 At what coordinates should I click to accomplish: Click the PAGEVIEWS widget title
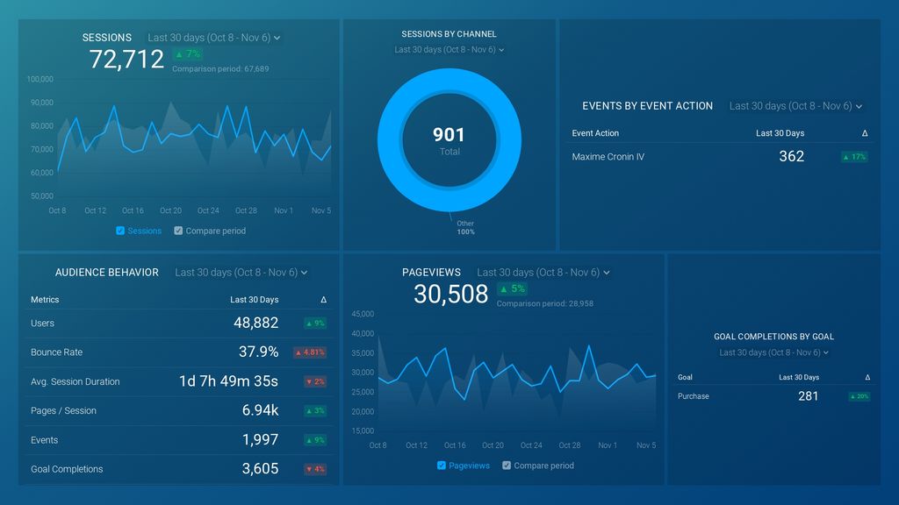431,273
